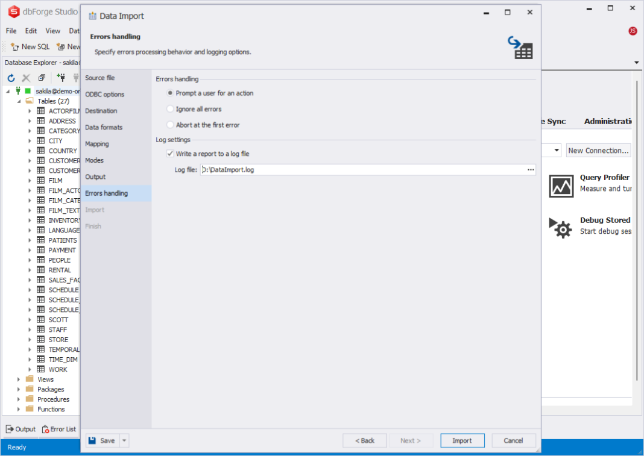Open the log file browse ellipsis
Viewport: 644px width, 456px height.
point(530,169)
